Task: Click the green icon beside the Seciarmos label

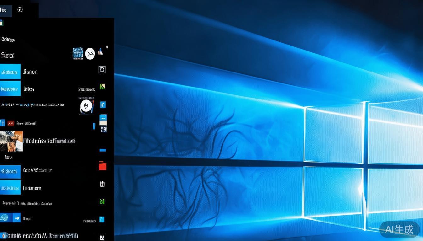Action: point(102,87)
